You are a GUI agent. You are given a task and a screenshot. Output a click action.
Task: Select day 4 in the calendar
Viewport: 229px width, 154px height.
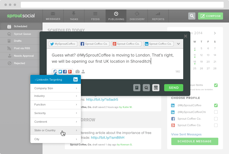point(195,49)
